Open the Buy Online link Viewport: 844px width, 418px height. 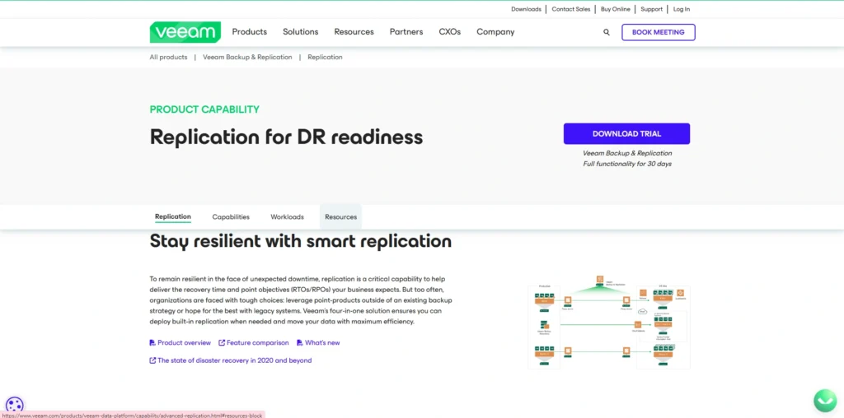[615, 9]
